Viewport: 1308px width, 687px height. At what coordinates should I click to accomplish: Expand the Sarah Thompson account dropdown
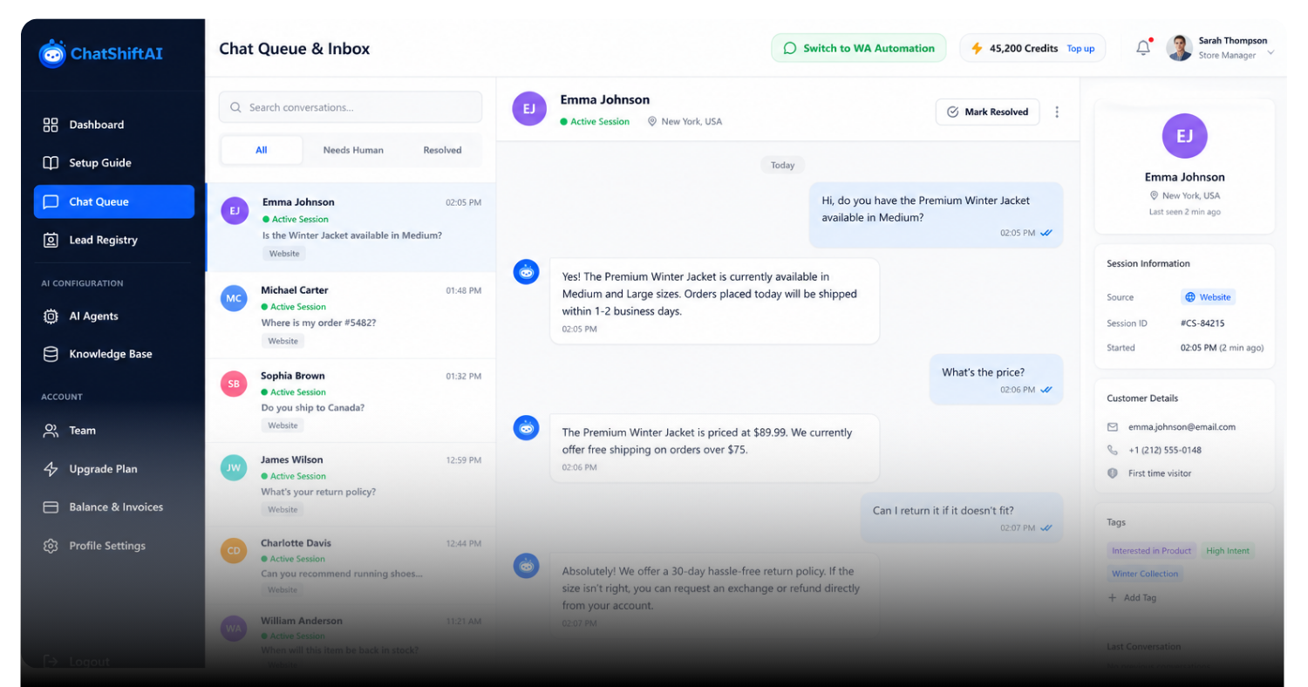pos(1271,53)
